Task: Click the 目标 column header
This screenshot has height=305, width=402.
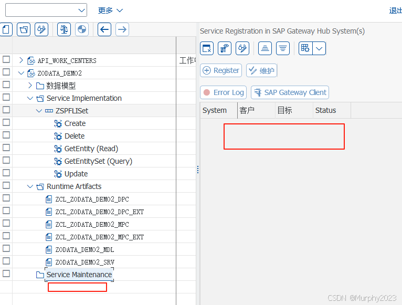Action: 294,110
